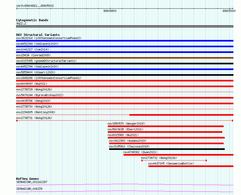Click the red nsv4437305 GenomeinaBottle bar
The width and height of the screenshot is (241, 195).
tap(191, 166)
